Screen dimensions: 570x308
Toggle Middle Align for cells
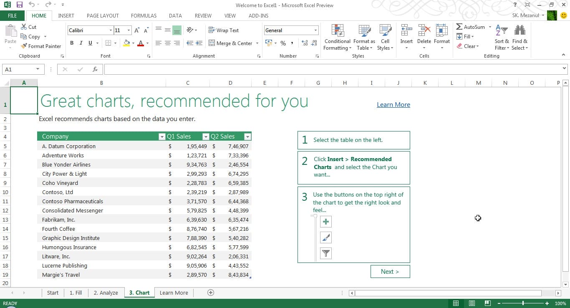click(x=168, y=30)
